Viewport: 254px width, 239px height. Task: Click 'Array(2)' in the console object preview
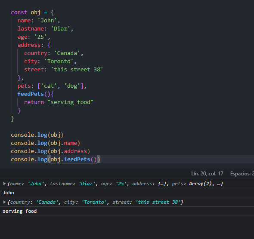click(200, 184)
